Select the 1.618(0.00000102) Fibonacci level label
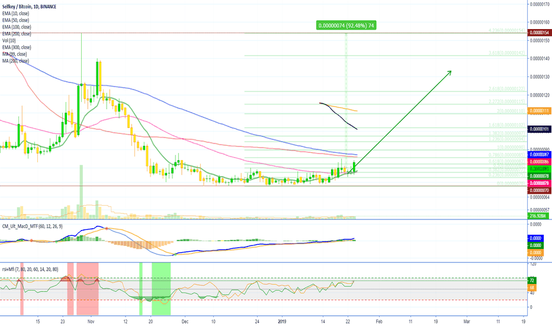The width and height of the screenshot is (552, 326). click(x=506, y=125)
